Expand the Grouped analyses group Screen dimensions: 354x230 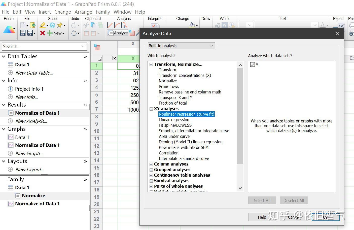click(151, 170)
